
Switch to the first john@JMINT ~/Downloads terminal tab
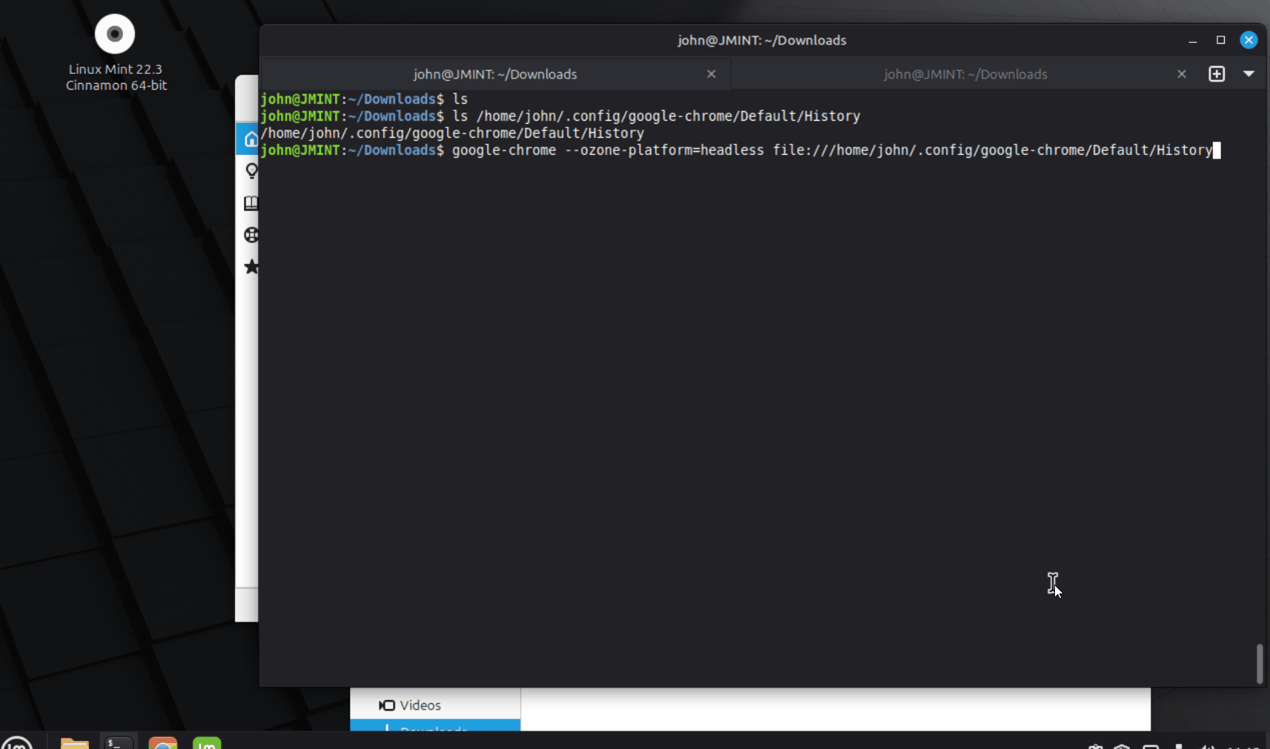click(x=495, y=74)
